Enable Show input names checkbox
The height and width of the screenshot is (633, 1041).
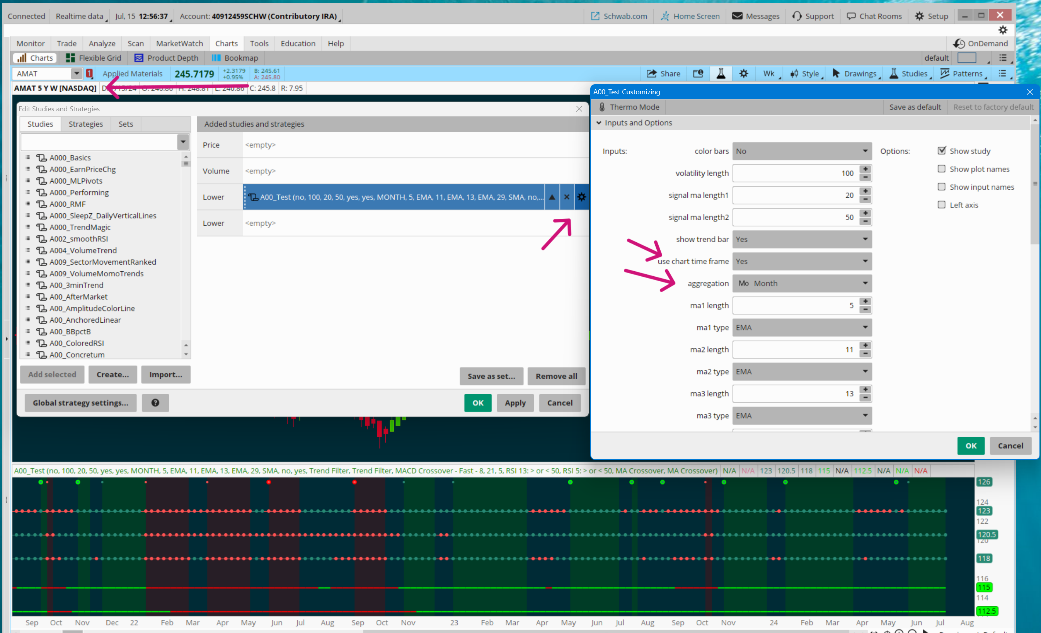[941, 187]
